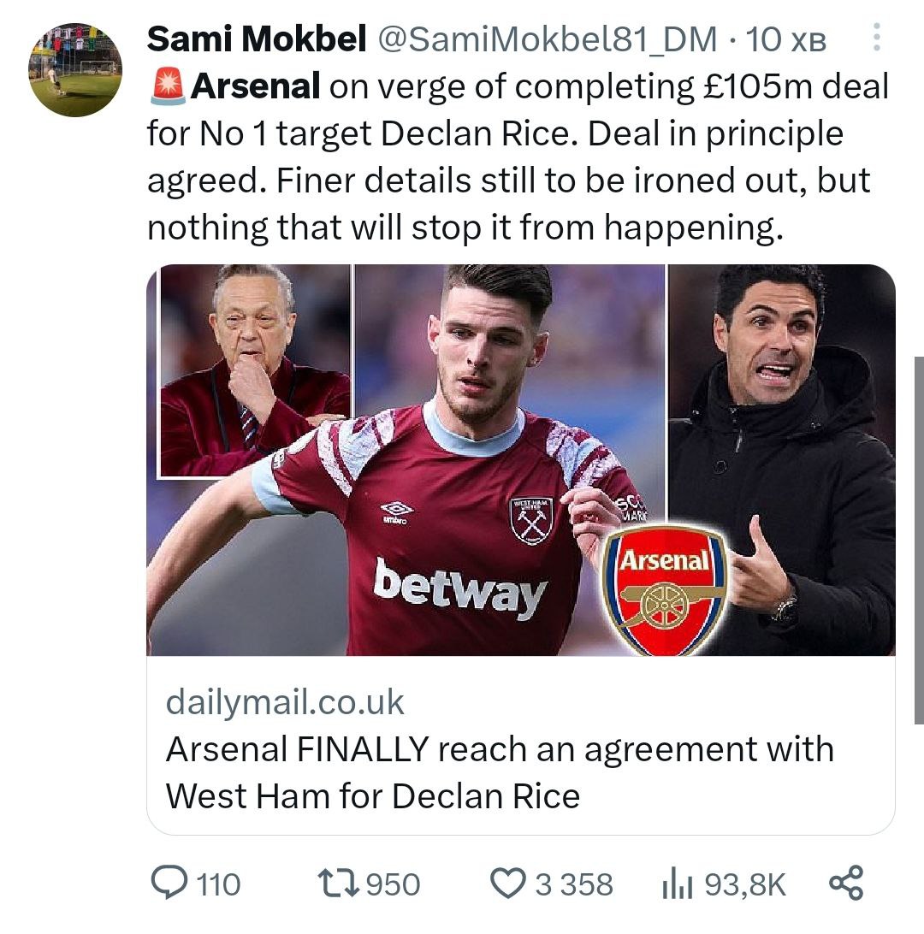The height and width of the screenshot is (934, 924).
Task: Click the reply count 110
Action: pos(218,884)
